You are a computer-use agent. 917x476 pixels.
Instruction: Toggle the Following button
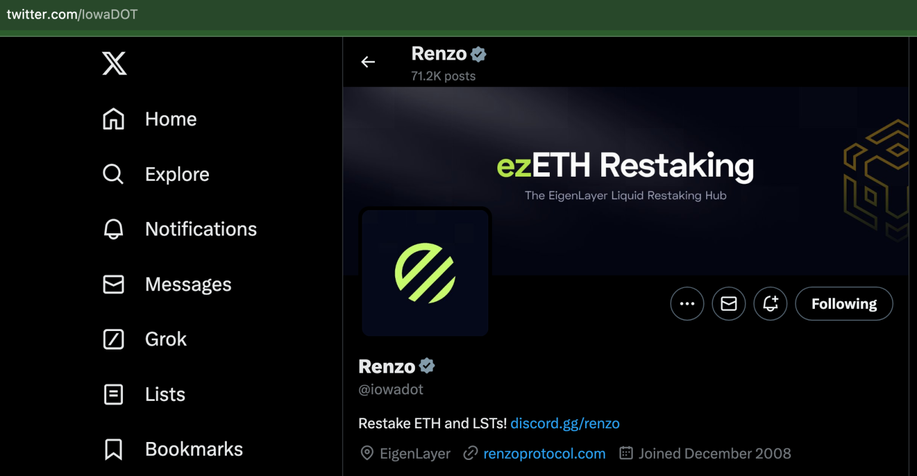[x=844, y=304]
